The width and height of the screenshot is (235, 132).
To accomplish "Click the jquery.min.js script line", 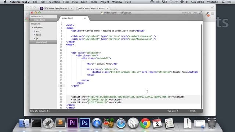I will tap(128, 97).
